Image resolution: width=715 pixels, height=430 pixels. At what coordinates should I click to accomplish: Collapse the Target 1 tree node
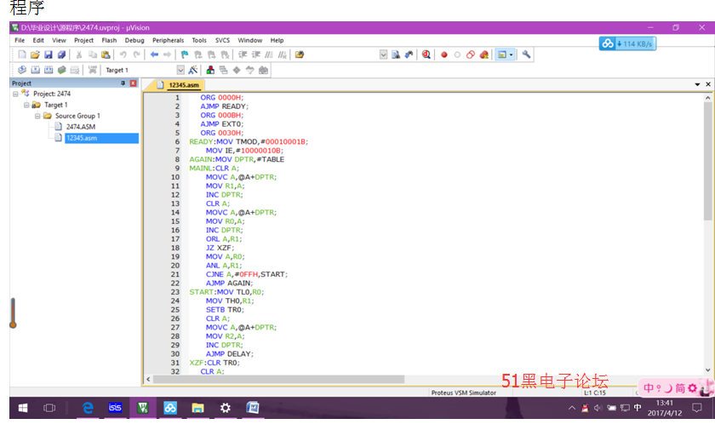[x=26, y=105]
